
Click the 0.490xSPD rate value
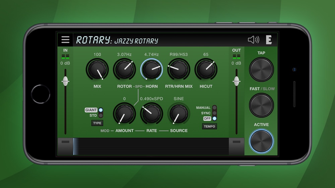click(151, 99)
